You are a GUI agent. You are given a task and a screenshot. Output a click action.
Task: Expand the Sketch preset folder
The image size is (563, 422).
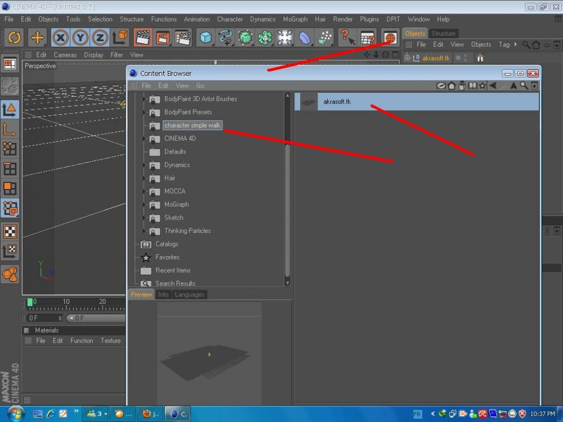click(x=144, y=218)
